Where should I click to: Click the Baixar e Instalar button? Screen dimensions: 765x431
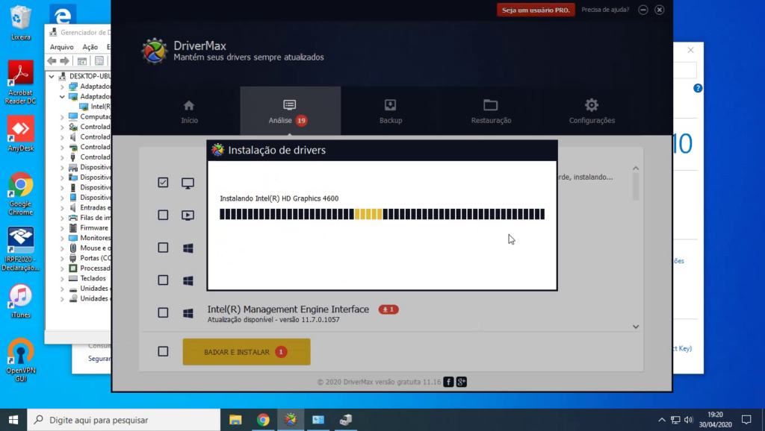(246, 351)
